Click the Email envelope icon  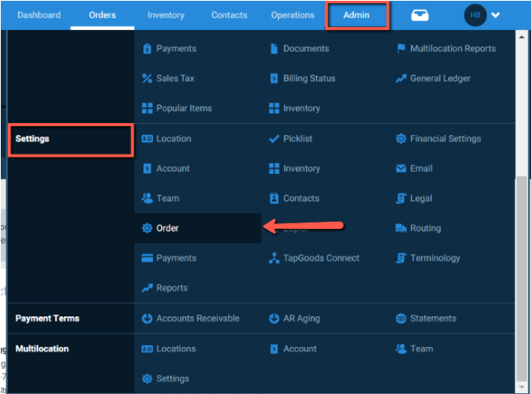(401, 168)
